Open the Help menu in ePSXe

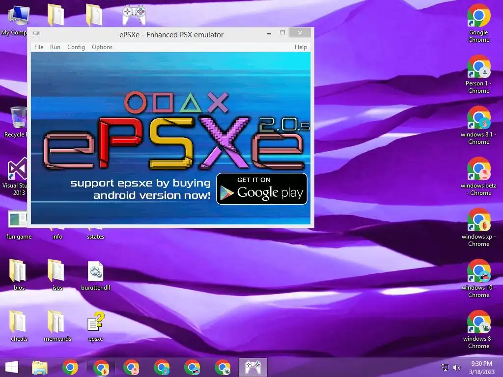[x=301, y=47]
